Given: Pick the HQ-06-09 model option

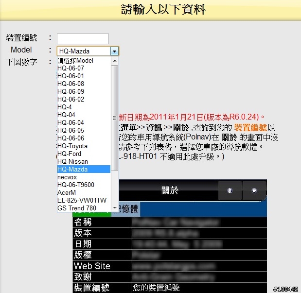Looking at the screenshot, I should click(84, 92).
